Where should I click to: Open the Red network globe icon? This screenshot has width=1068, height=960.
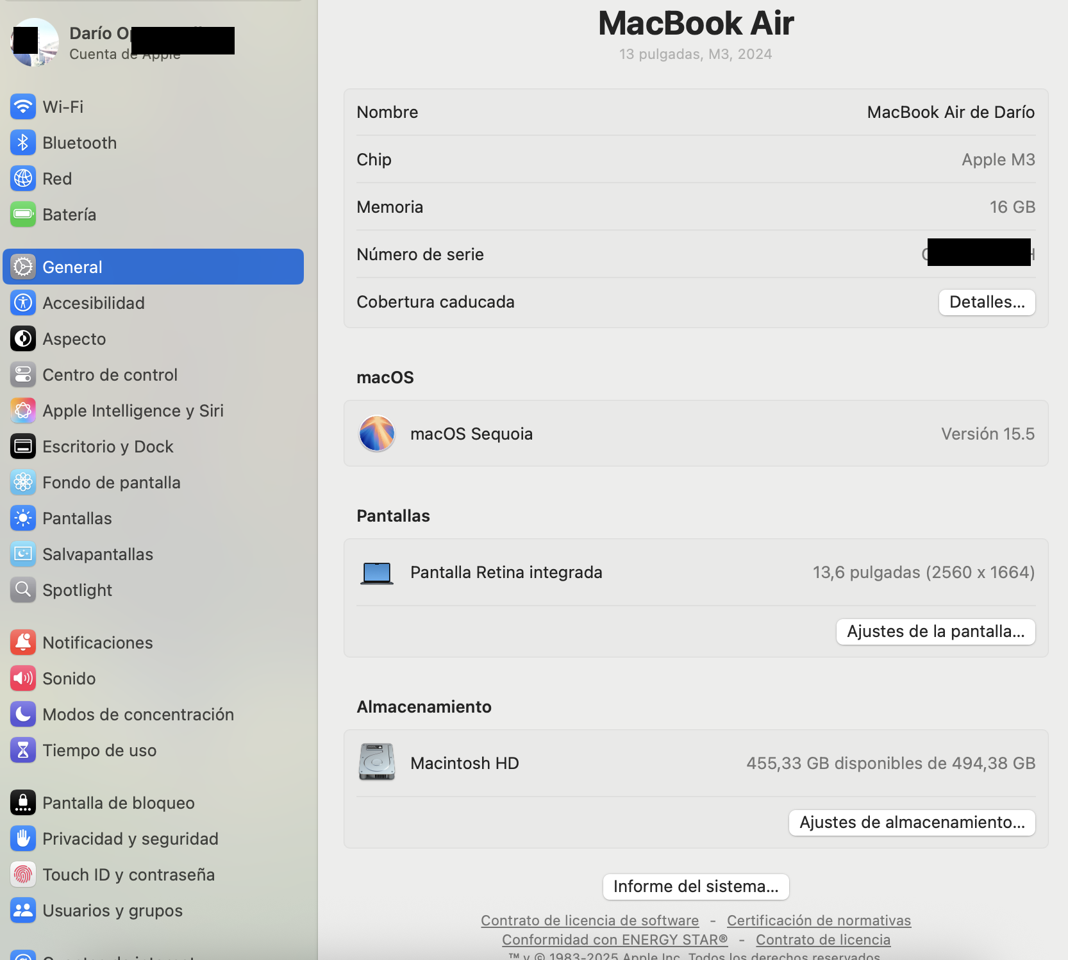coord(23,178)
